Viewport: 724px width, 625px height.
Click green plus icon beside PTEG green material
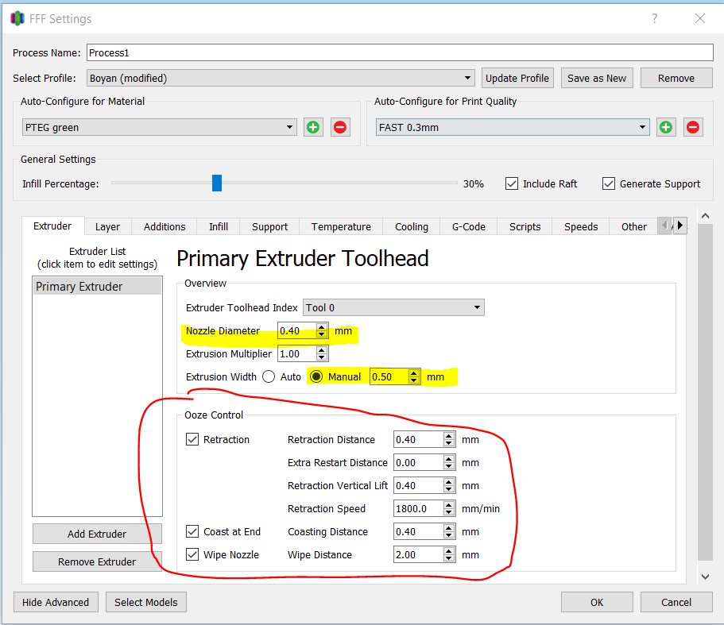[x=313, y=127]
